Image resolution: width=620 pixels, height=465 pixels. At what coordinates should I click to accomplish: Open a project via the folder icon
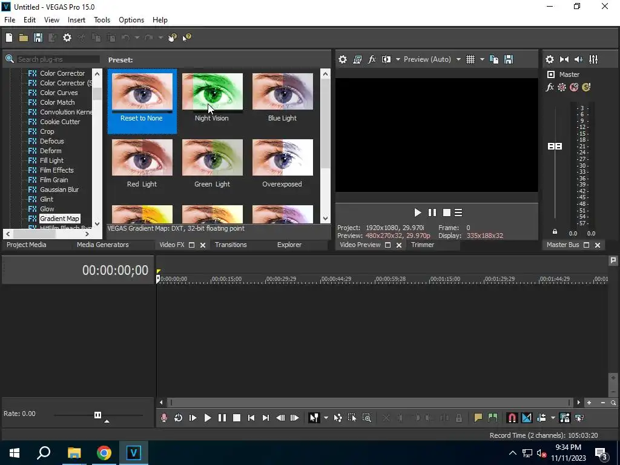(24, 38)
